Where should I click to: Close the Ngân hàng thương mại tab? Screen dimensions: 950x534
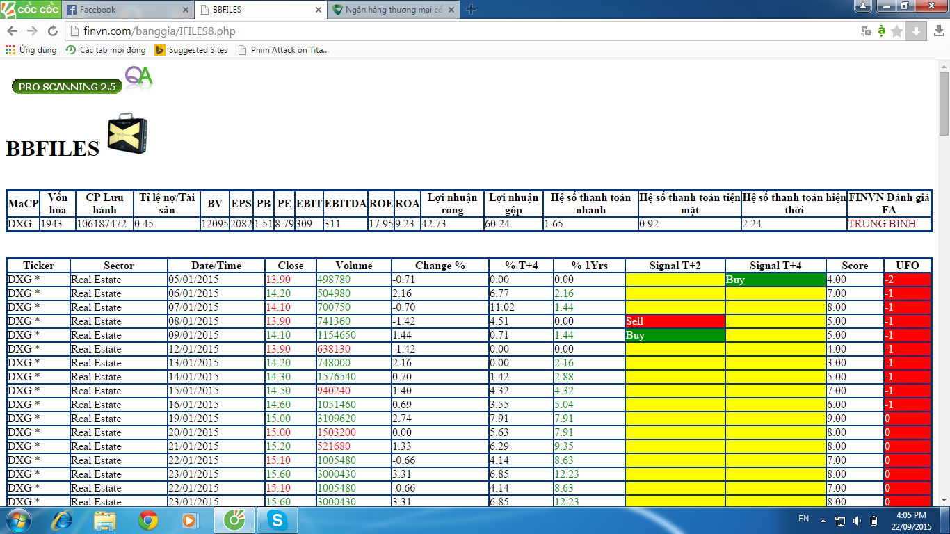(451, 10)
